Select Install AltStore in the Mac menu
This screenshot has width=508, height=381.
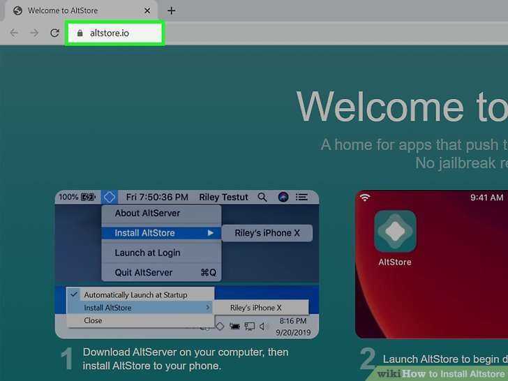point(161,233)
